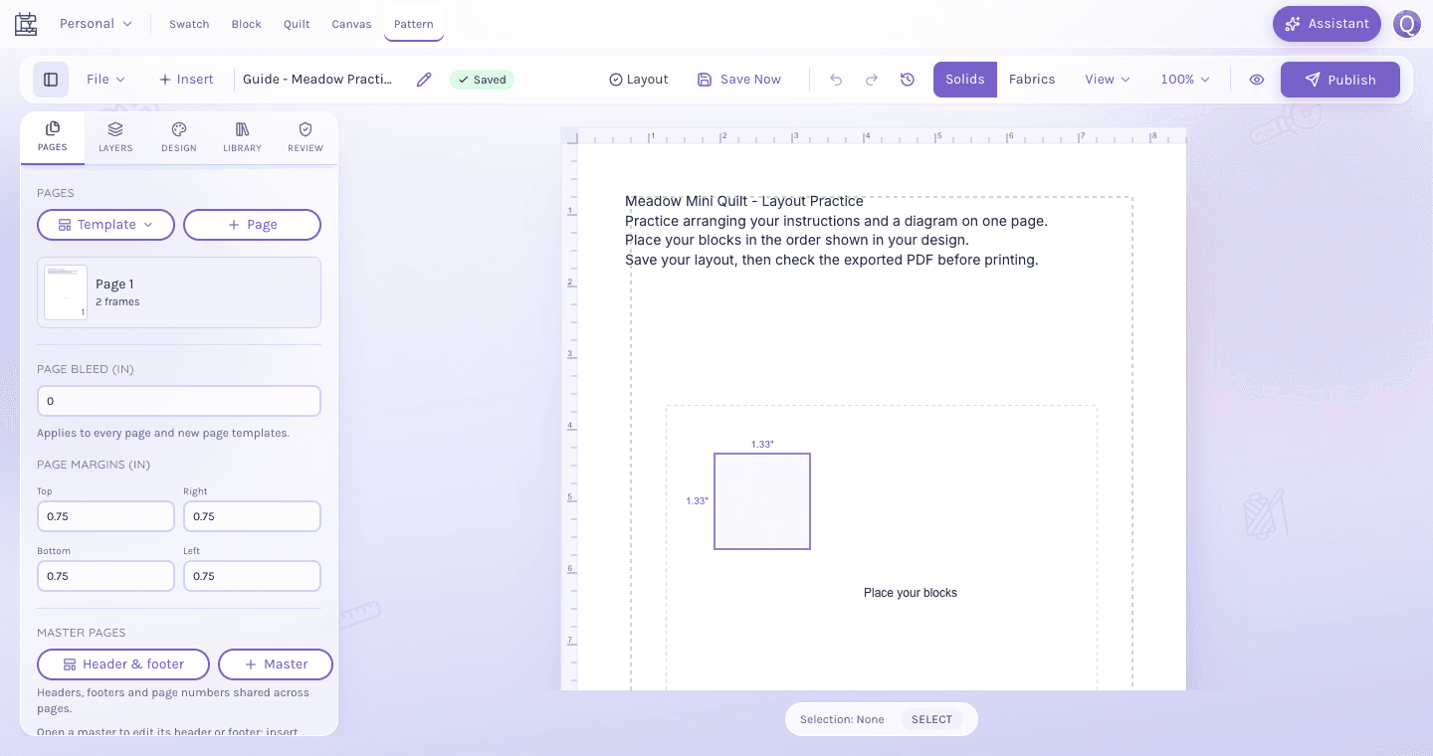
Task: Click the Right margin field
Action: click(253, 516)
